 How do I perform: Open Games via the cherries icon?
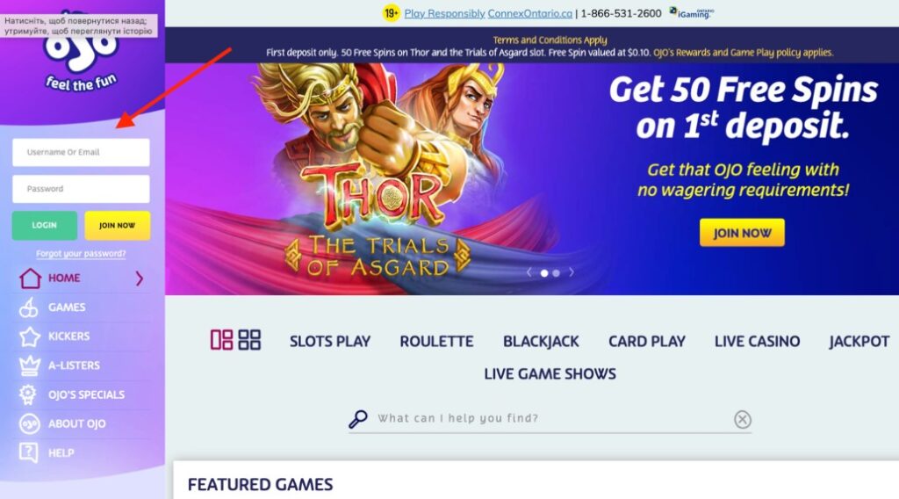coord(29,307)
